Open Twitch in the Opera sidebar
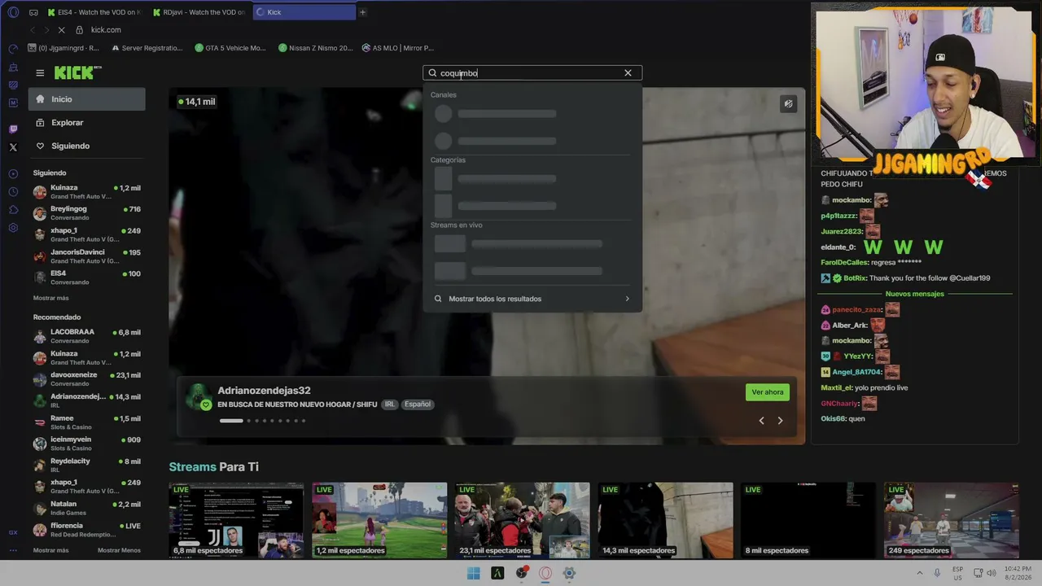 13,129
